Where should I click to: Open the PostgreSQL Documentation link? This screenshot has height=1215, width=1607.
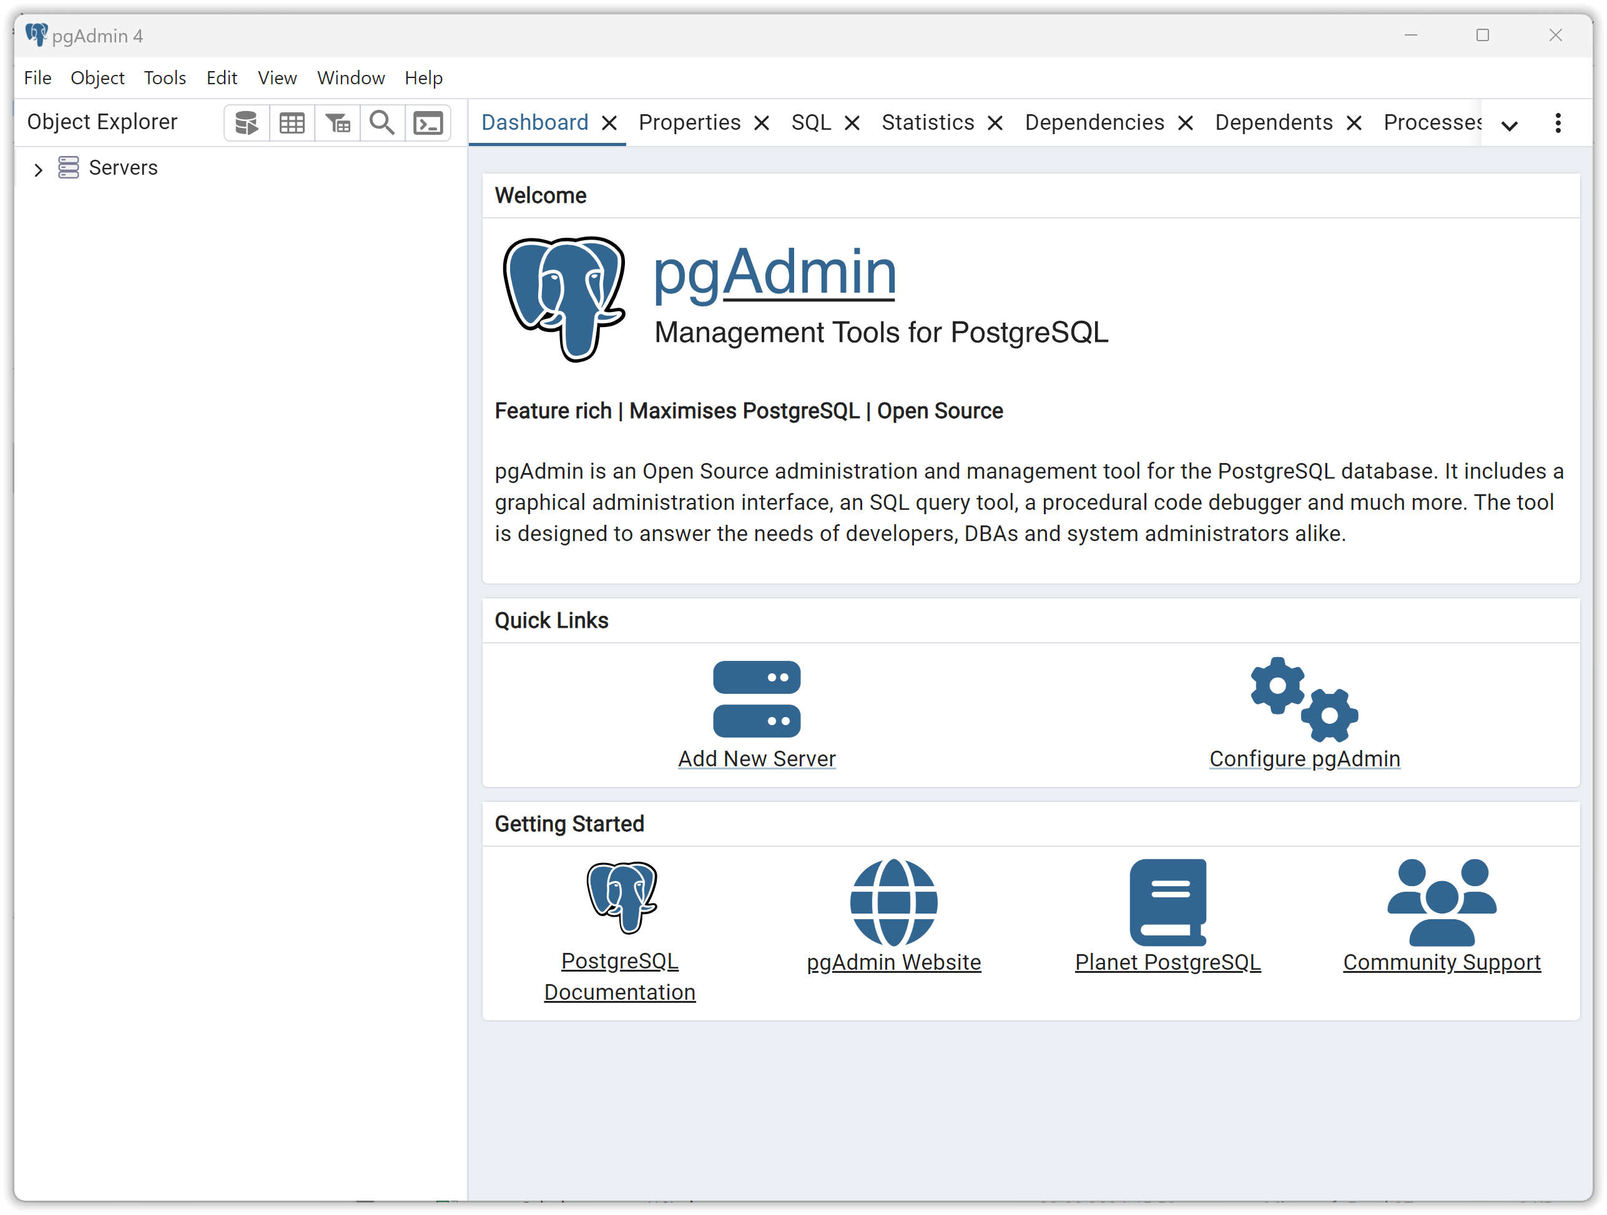[620, 976]
